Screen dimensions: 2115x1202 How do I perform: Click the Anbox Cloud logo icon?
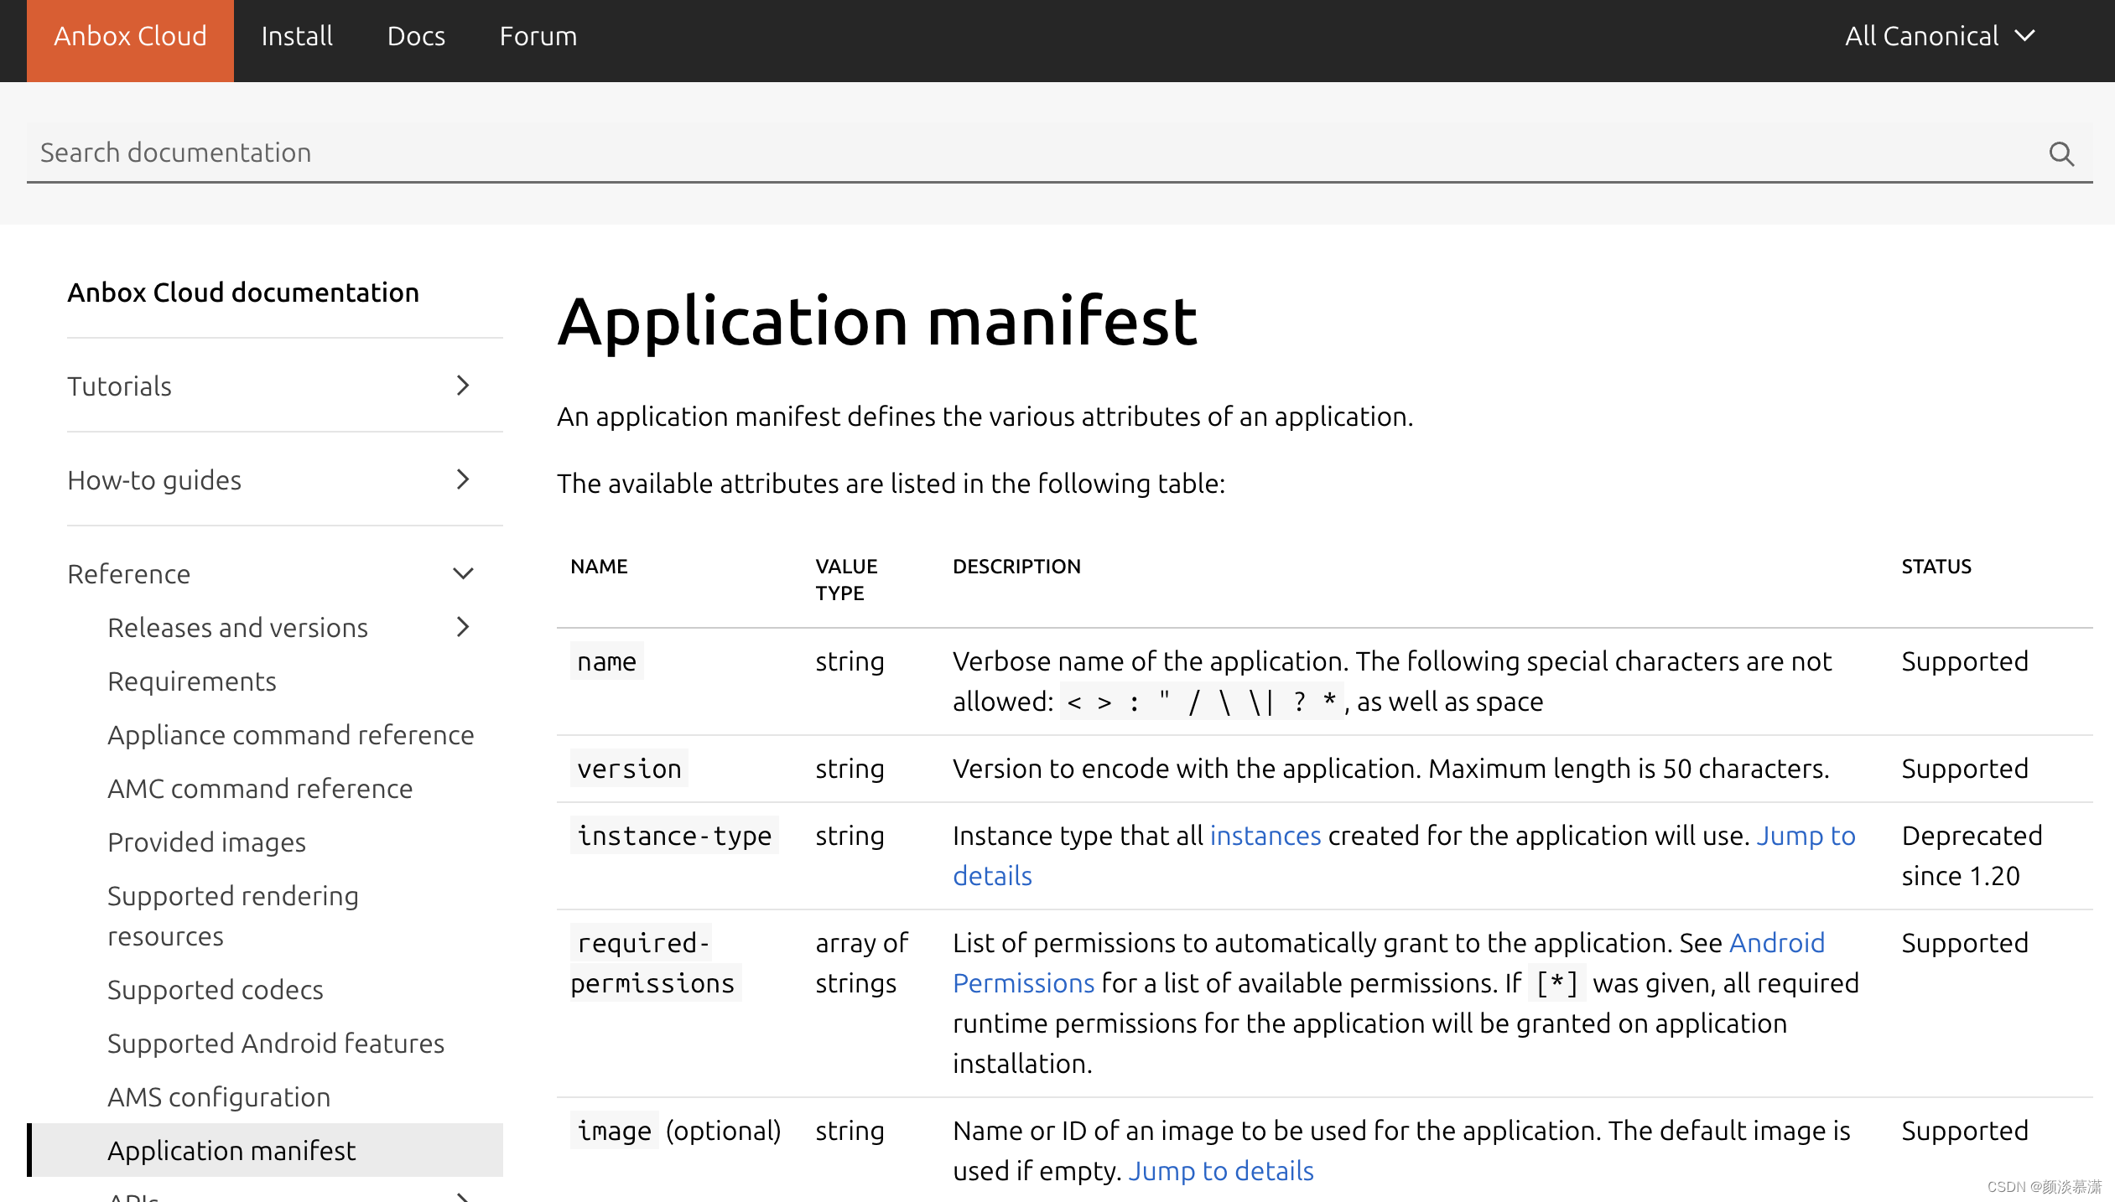(x=129, y=35)
